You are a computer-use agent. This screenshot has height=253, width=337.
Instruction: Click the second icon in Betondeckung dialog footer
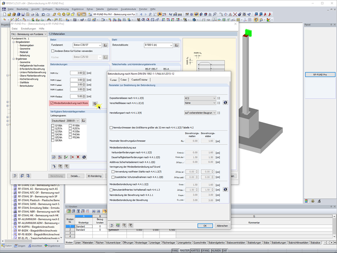(118, 225)
